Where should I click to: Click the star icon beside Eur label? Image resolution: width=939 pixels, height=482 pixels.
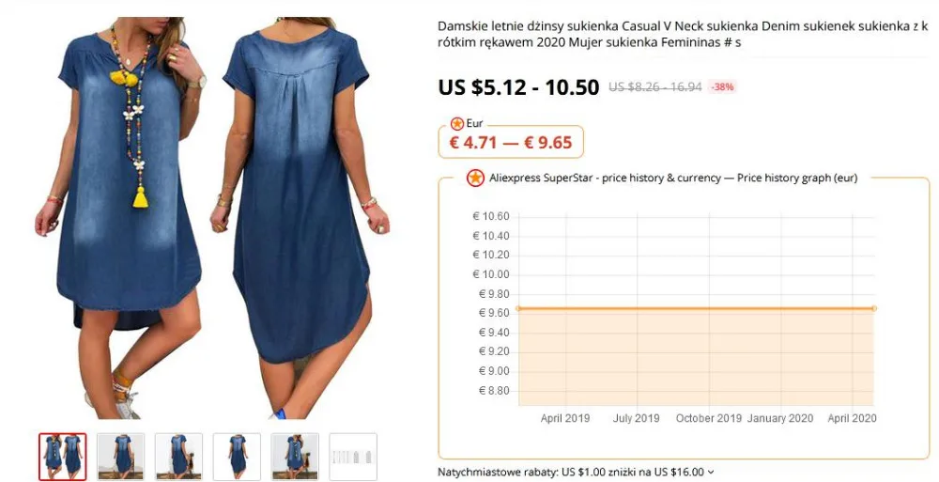tap(457, 124)
